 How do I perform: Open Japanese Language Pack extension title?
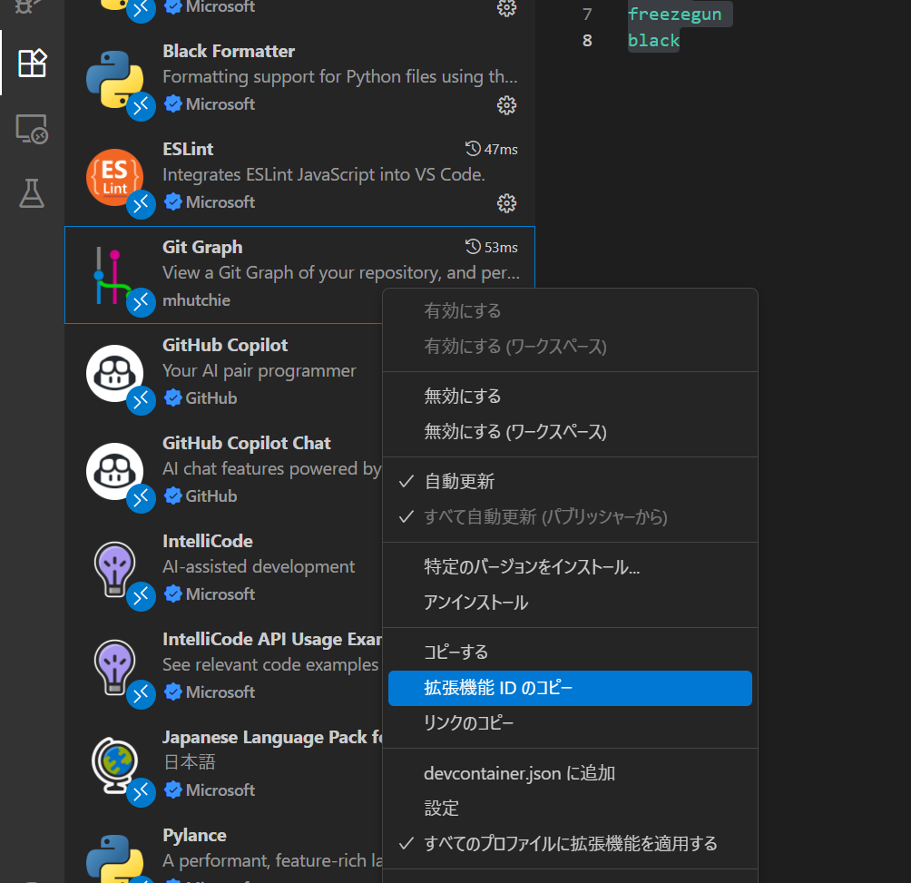(x=272, y=738)
